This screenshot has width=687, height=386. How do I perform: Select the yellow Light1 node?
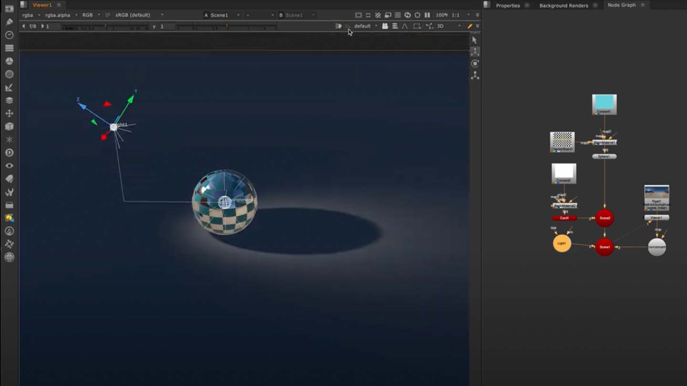[x=562, y=244]
